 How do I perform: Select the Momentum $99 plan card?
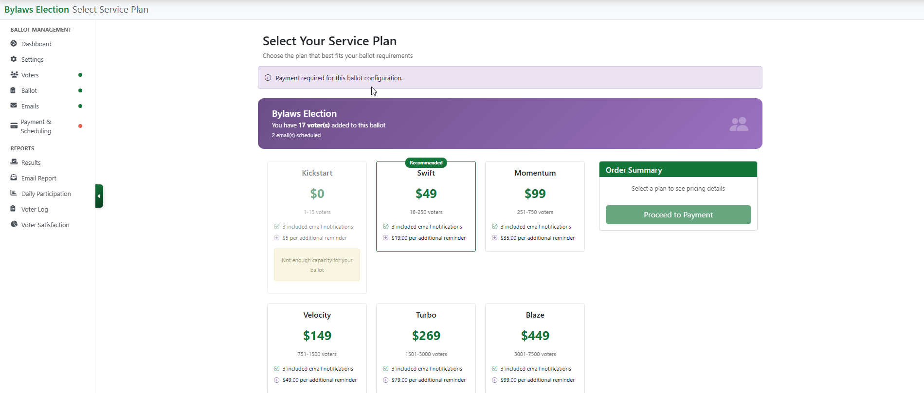click(535, 206)
